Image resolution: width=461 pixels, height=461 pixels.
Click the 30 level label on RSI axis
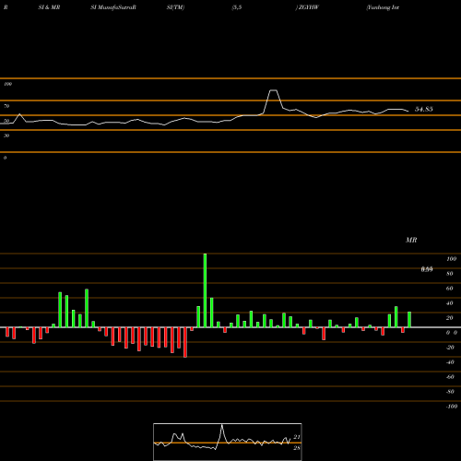point(6,136)
